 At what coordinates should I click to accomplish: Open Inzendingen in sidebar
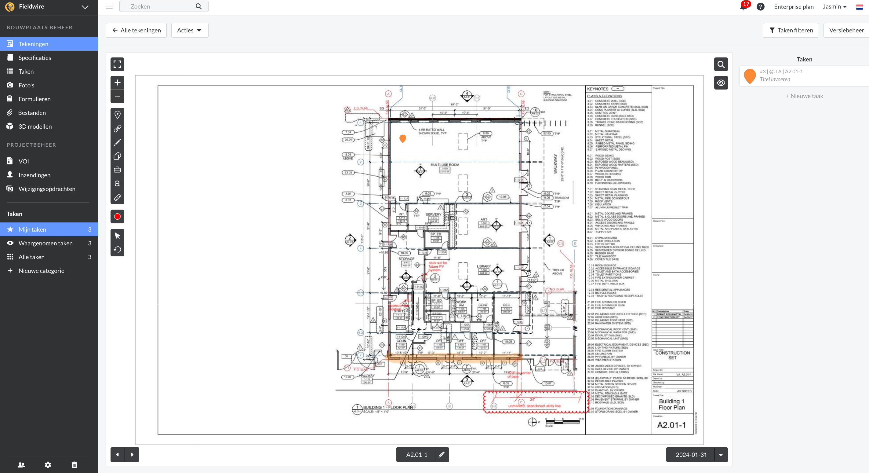[x=49, y=175]
